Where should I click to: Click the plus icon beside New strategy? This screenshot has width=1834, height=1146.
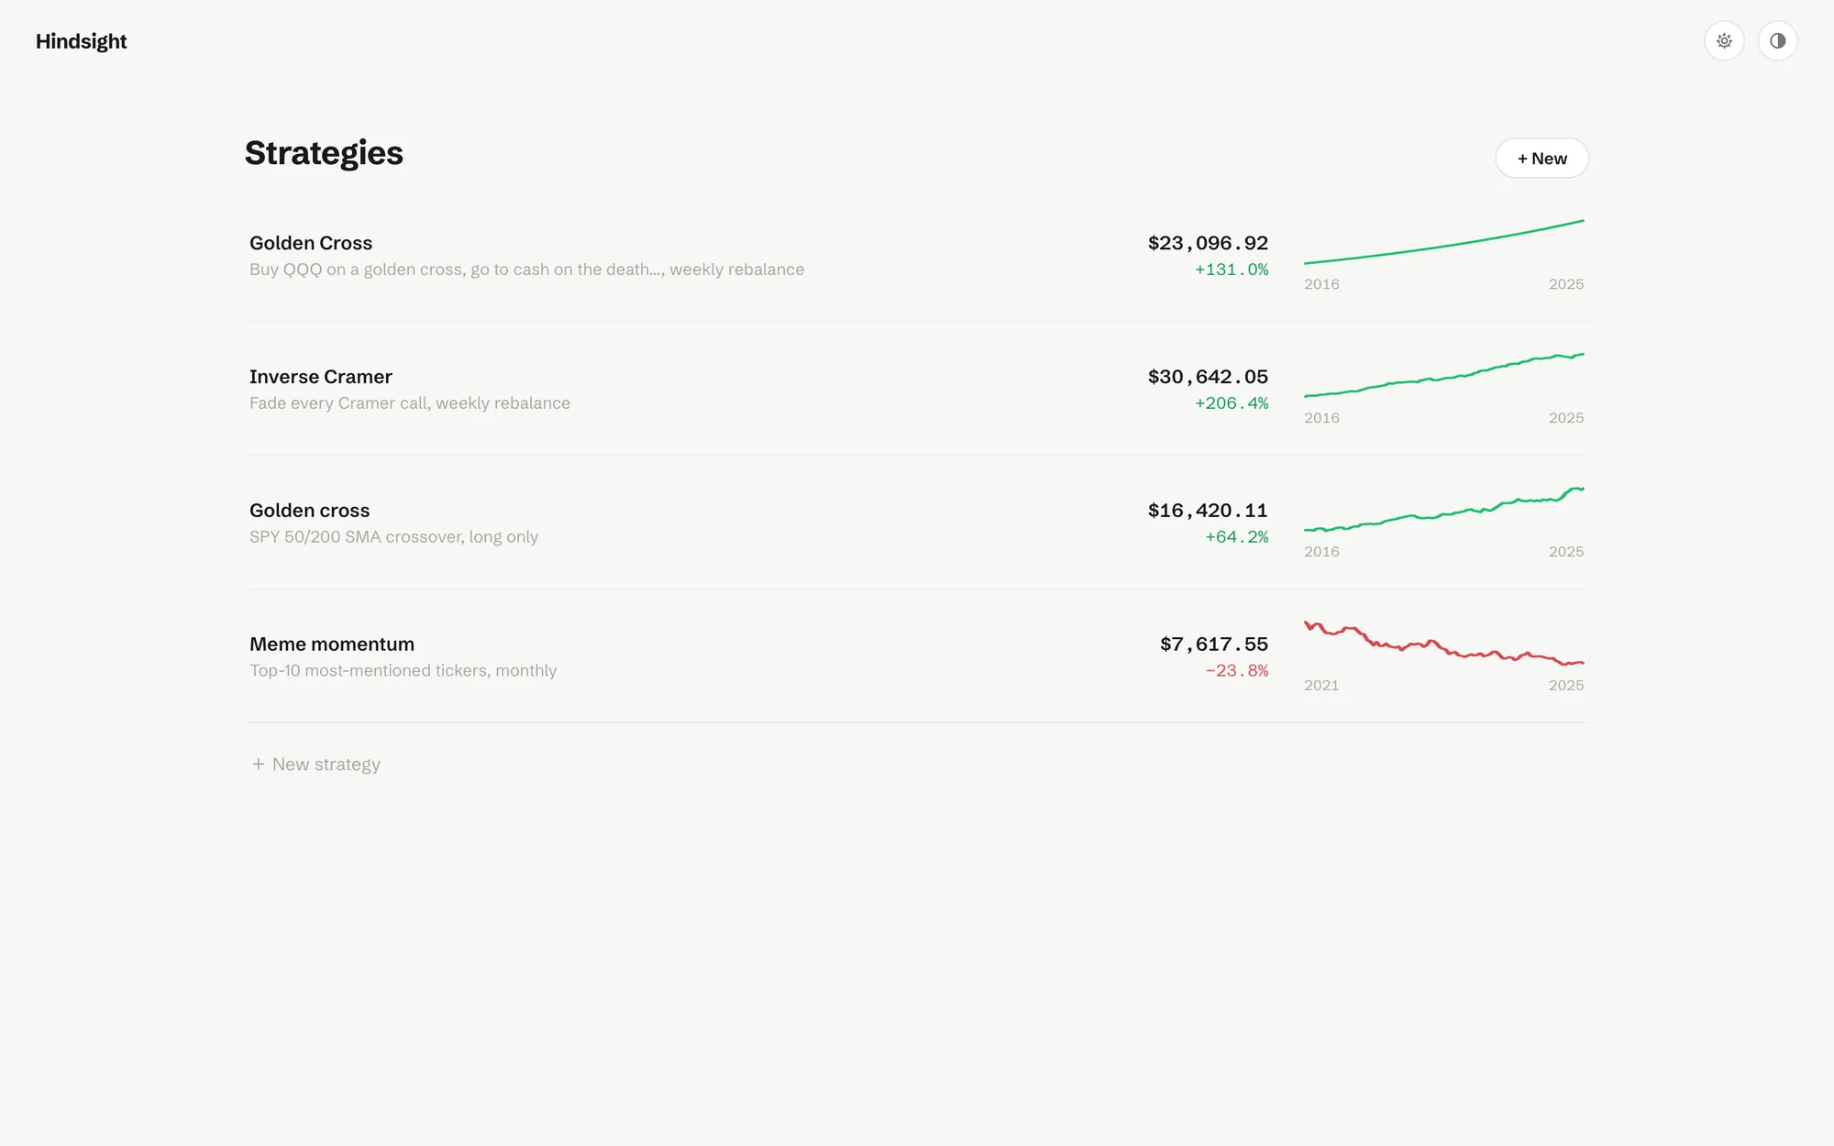(x=259, y=764)
